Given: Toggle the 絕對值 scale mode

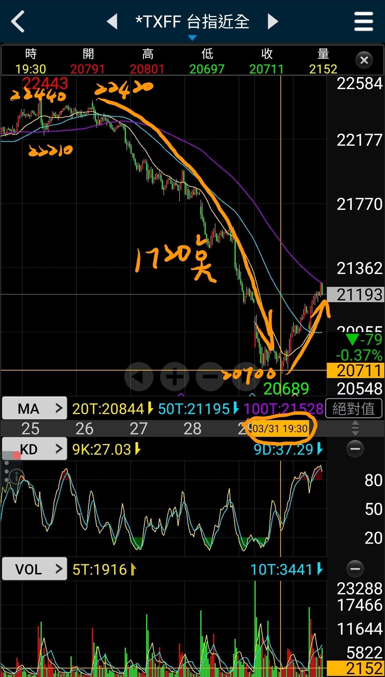Looking at the screenshot, I should click(354, 408).
